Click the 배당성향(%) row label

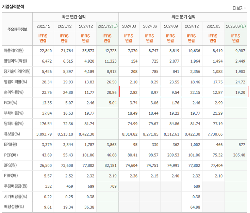coord(14,207)
